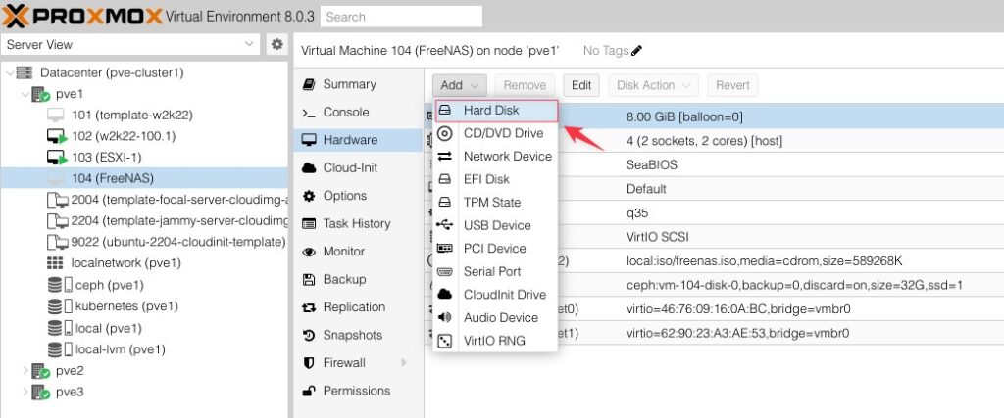Open the Permissions tab
The image size is (1004, 418).
pos(358,391)
